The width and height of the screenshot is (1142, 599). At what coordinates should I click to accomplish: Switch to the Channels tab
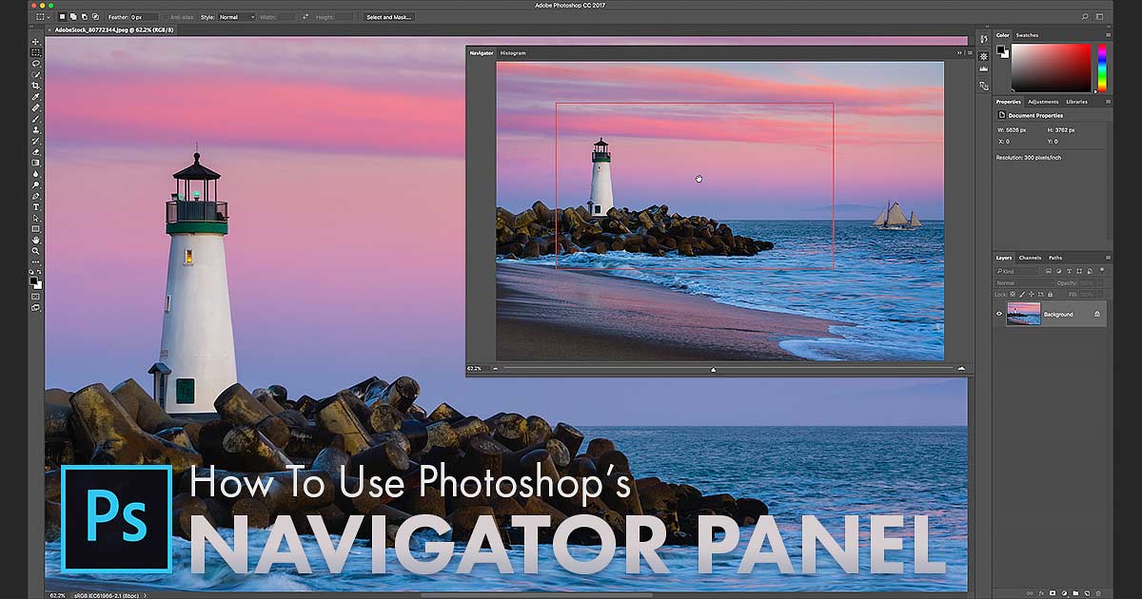coord(1030,258)
